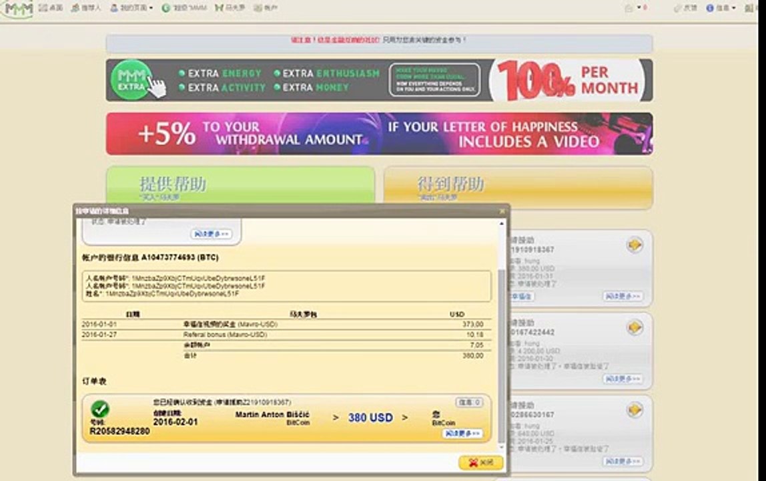Click the yellow close button with red X
This screenshot has width=766, height=481.
pyautogui.click(x=480, y=462)
